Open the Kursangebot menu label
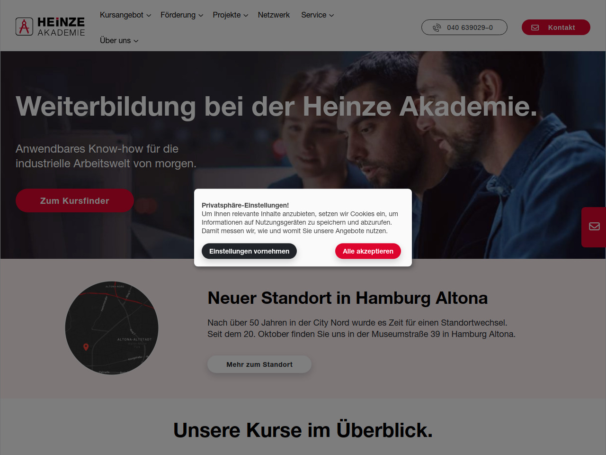Viewport: 606px width, 455px height. pos(122,15)
